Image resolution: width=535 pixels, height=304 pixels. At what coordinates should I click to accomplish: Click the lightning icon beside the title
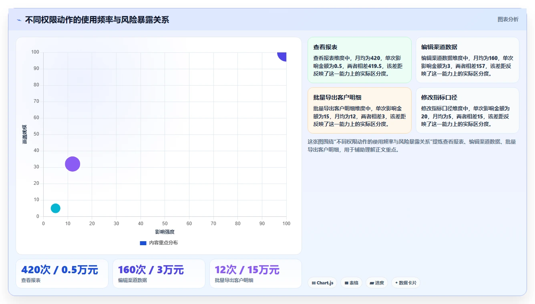(19, 20)
